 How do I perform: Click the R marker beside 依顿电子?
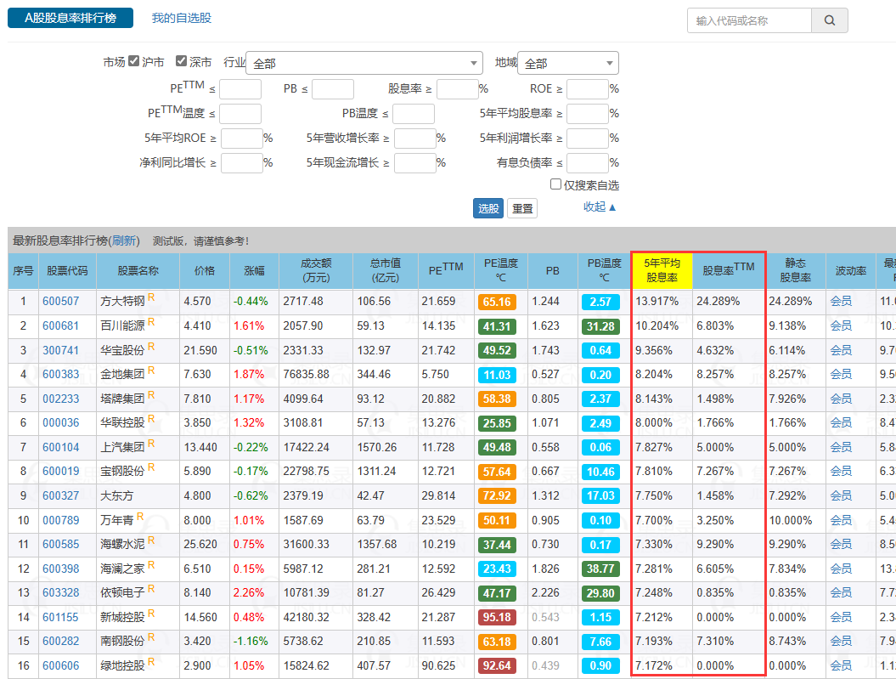pyautogui.click(x=151, y=589)
